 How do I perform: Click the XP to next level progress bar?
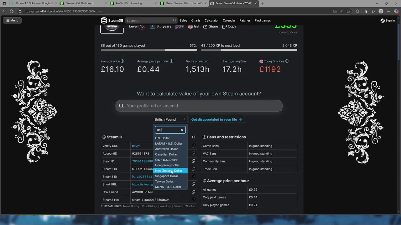[x=249, y=50]
